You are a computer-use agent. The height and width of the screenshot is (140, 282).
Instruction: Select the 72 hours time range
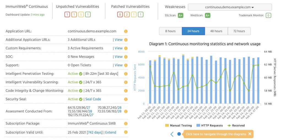[x=239, y=31]
